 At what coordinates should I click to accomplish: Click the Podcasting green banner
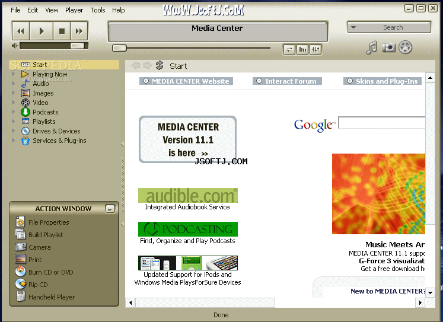click(x=188, y=229)
